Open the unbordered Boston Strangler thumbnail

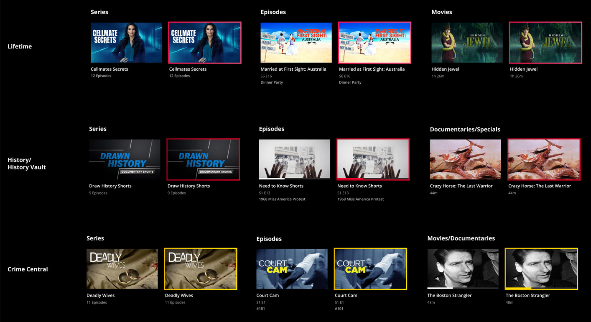point(463,269)
